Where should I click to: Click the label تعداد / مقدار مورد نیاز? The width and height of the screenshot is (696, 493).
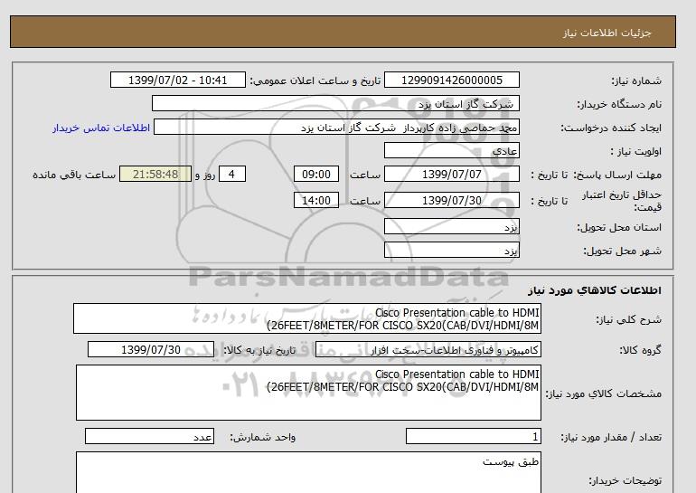pos(611,438)
